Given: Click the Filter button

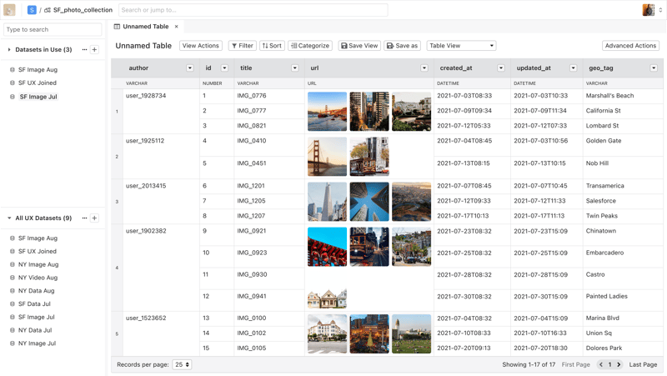Looking at the screenshot, I should point(243,46).
